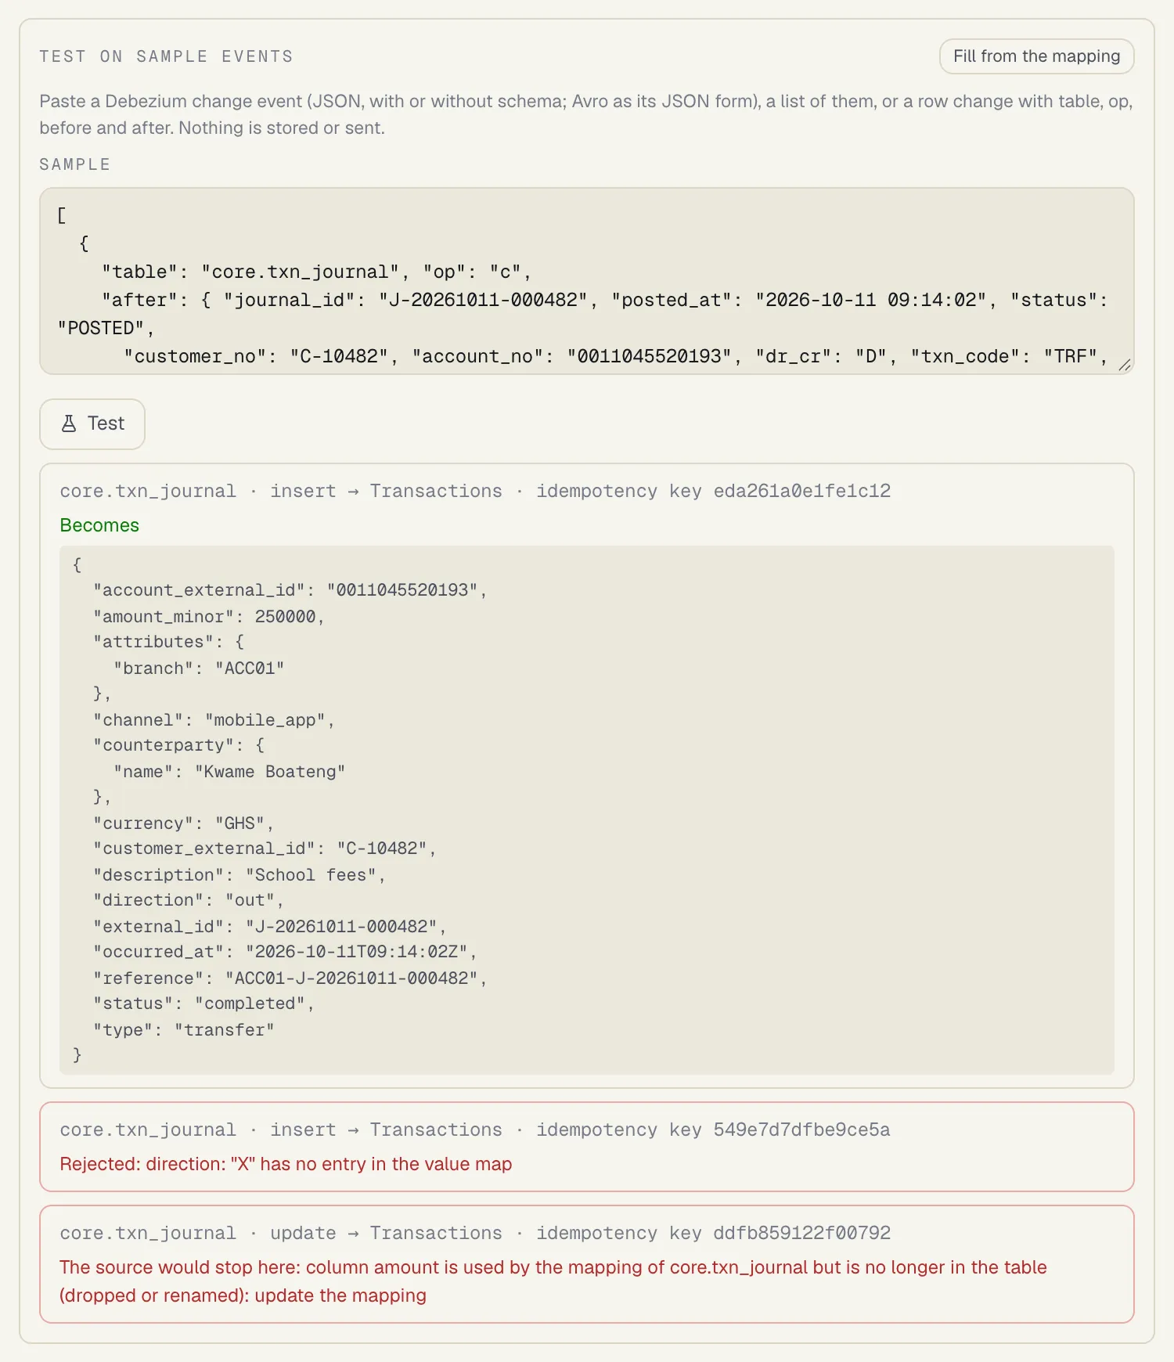
Task: Select the "name": "Kwame Boateng" line
Action: (229, 772)
